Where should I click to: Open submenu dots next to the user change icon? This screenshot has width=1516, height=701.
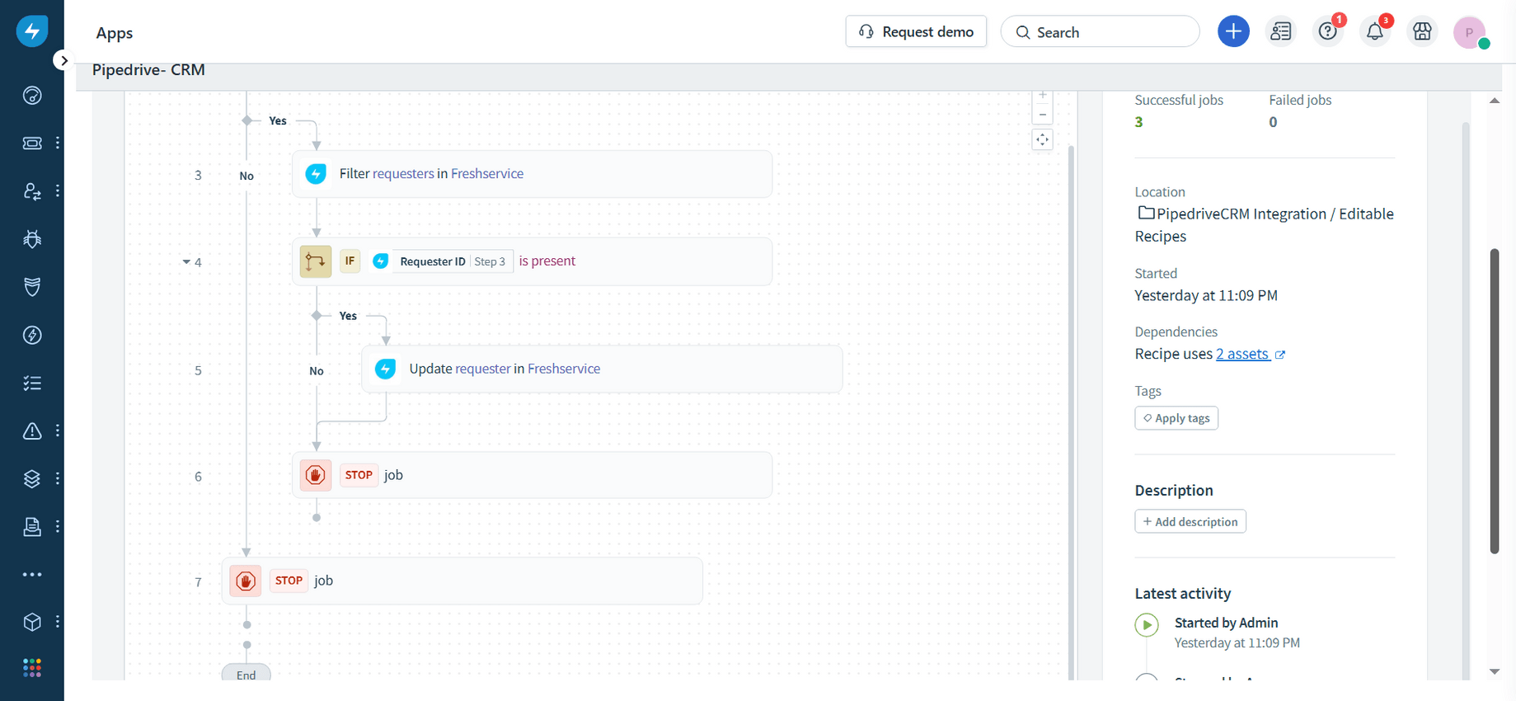[58, 191]
